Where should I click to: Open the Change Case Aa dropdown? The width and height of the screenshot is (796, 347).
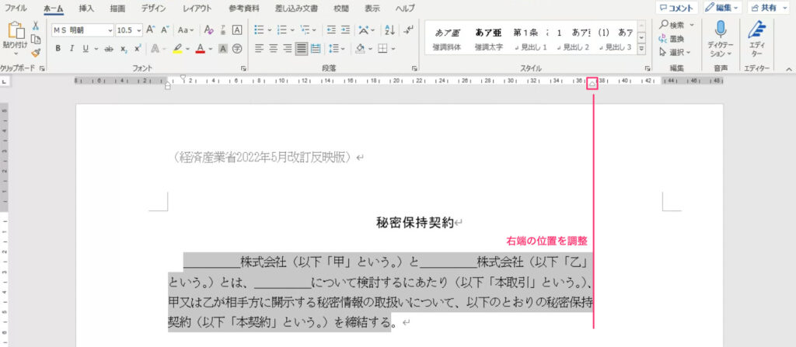point(186,30)
